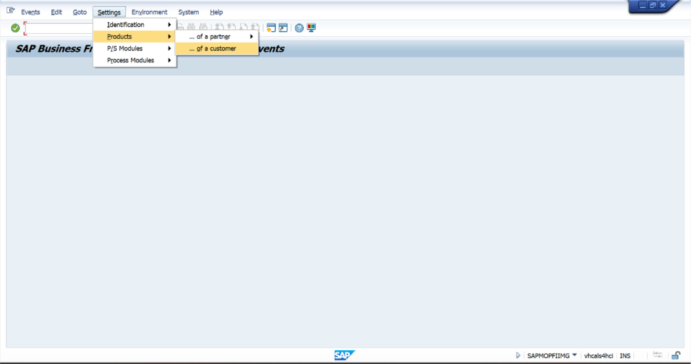691x364 pixels.
Task: Open the Goto menu
Action: pos(79,12)
